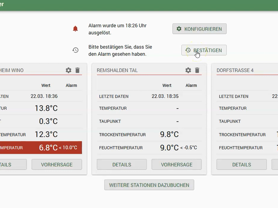This screenshot has height=208, width=278.
Task: Click Taupunkt label in Dorfstrasse 4
Action: click(230, 121)
